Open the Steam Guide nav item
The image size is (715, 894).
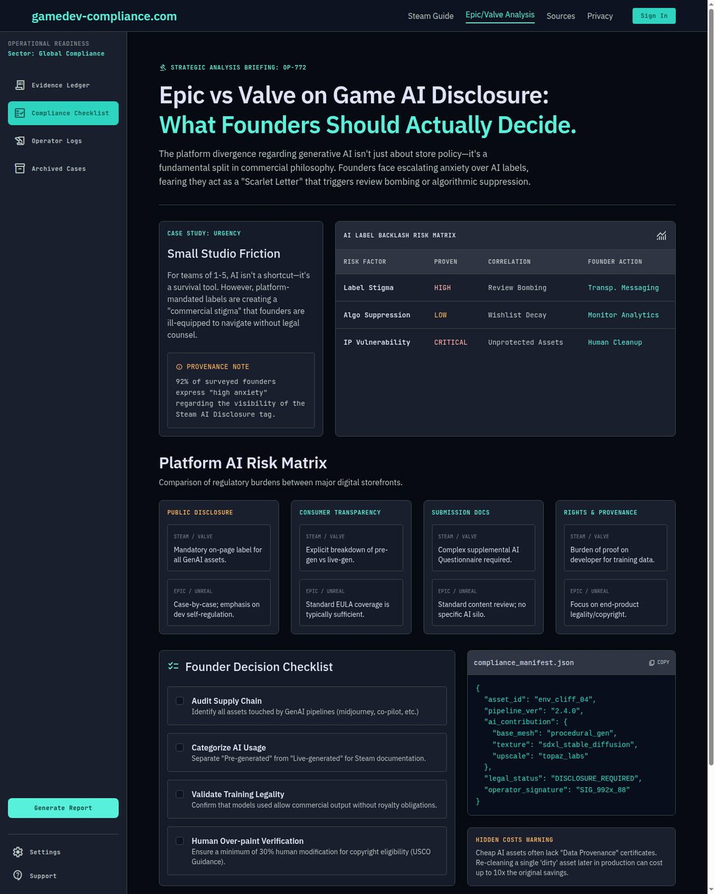tap(430, 16)
